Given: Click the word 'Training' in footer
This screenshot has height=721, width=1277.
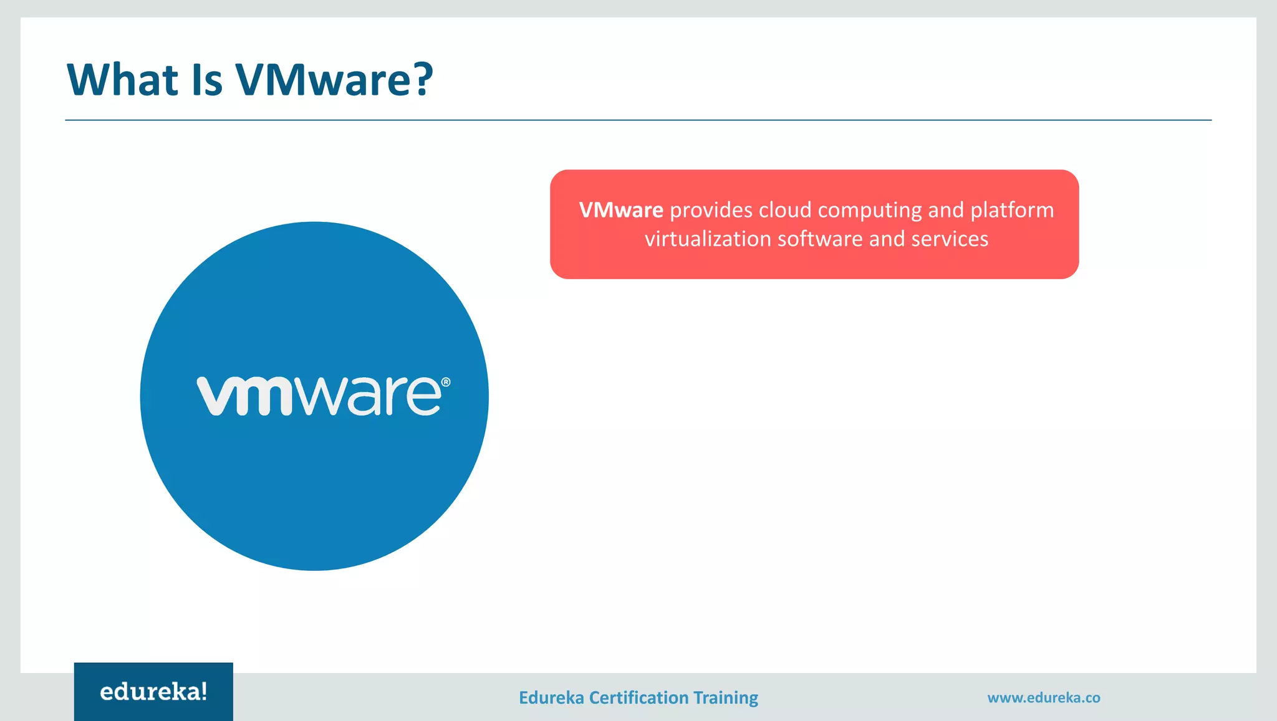Looking at the screenshot, I should (725, 697).
